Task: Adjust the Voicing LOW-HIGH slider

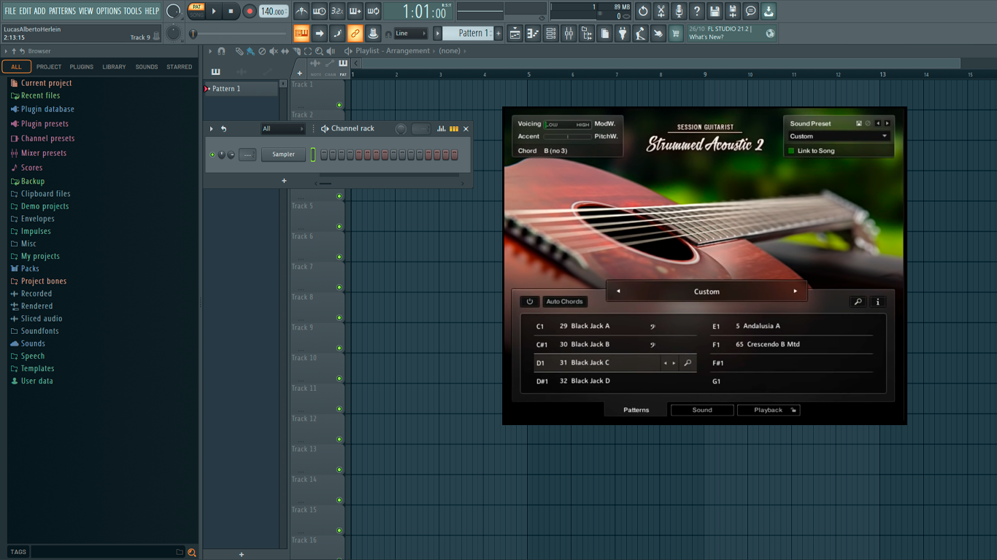Action: (x=568, y=125)
